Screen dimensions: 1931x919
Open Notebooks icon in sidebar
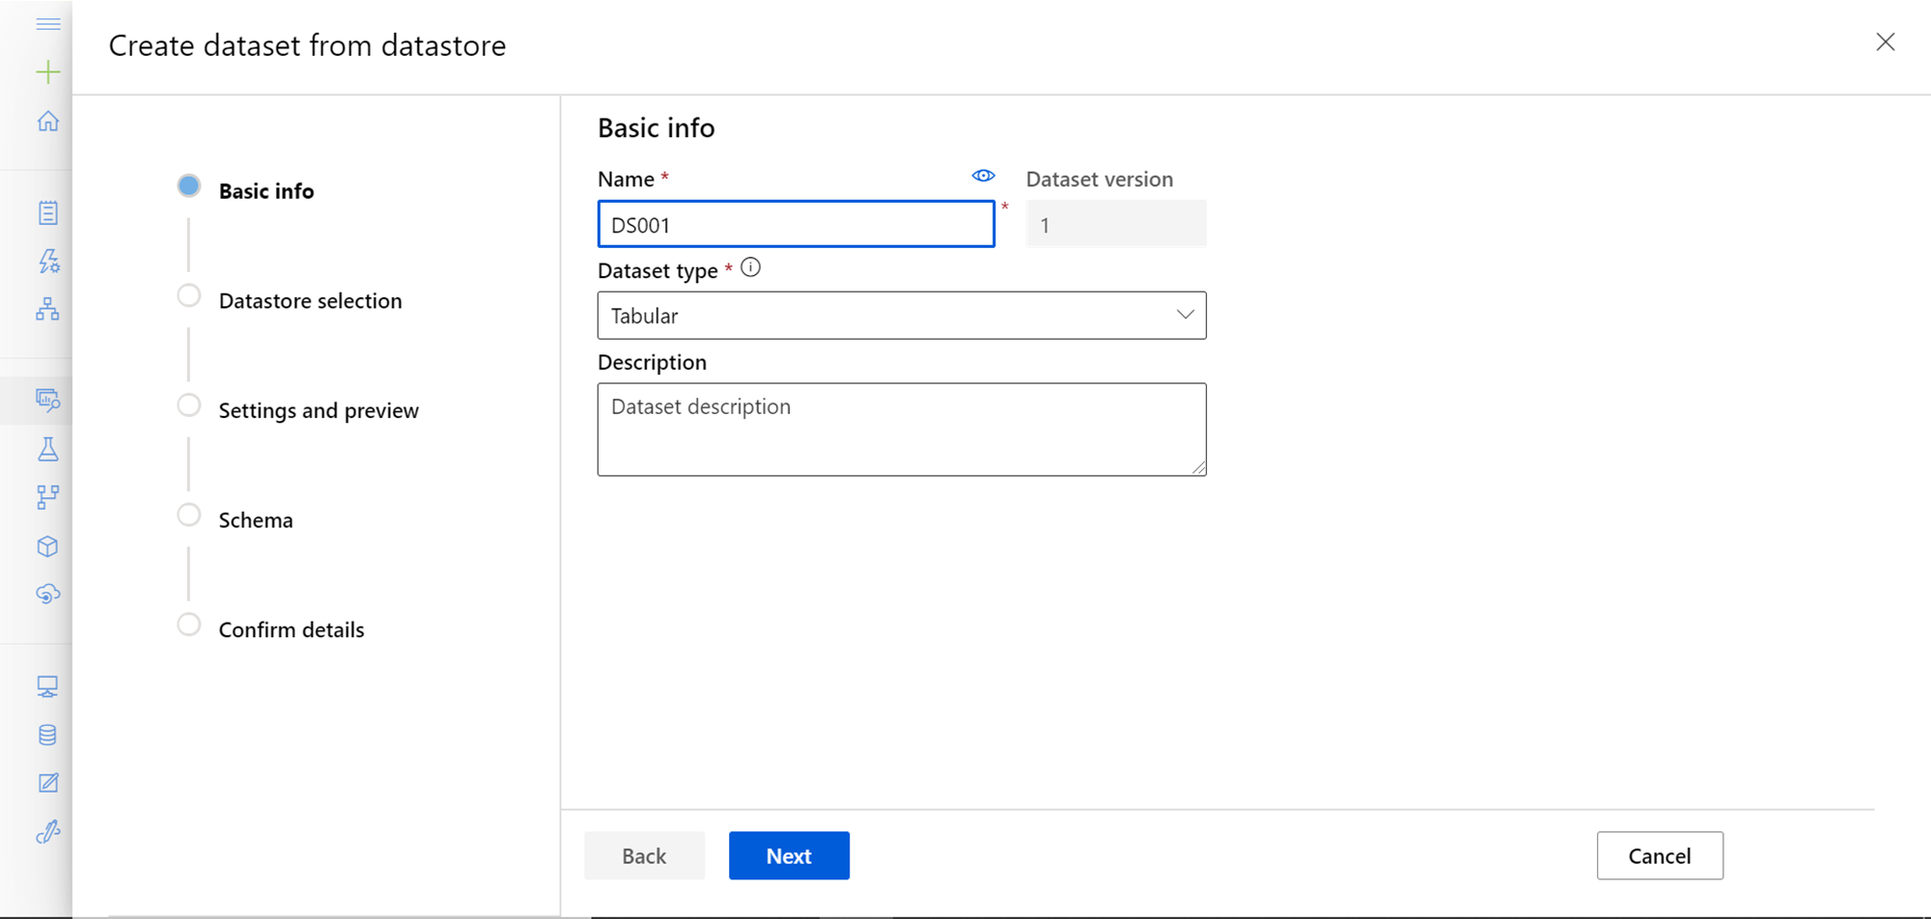47,212
